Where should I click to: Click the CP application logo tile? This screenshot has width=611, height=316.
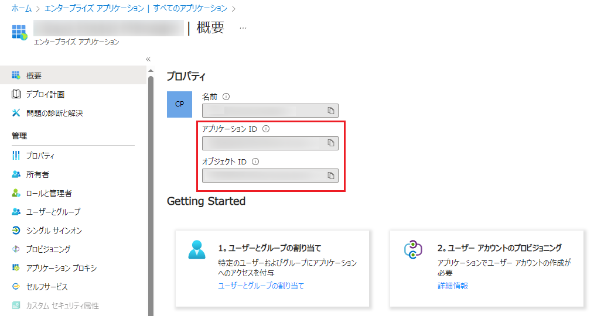[180, 104]
